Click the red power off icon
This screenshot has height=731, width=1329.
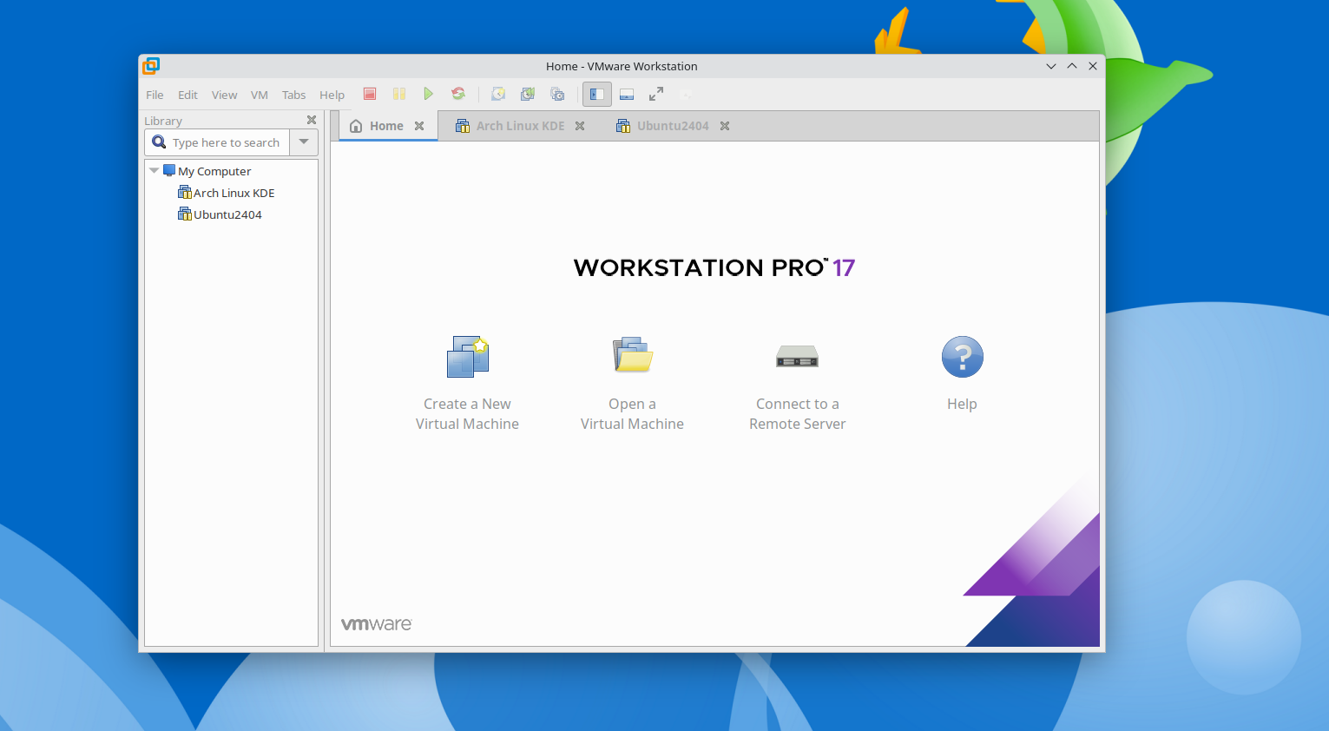(x=370, y=94)
